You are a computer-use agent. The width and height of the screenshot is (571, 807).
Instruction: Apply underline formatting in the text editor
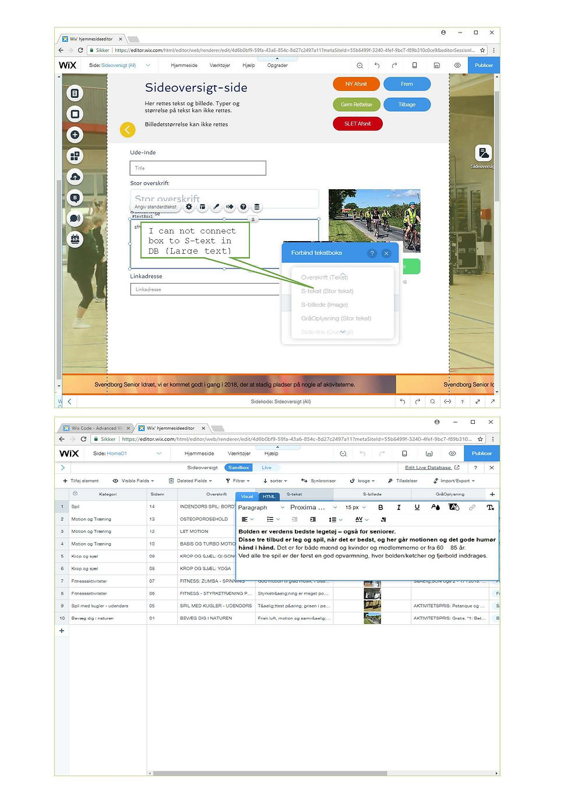click(417, 508)
